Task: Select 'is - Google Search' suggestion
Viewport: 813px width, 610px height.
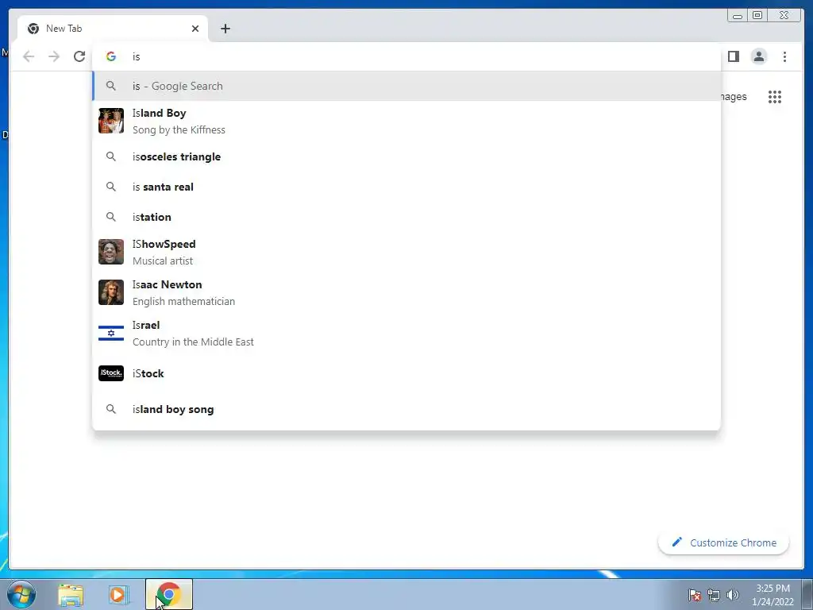Action: pos(406,86)
